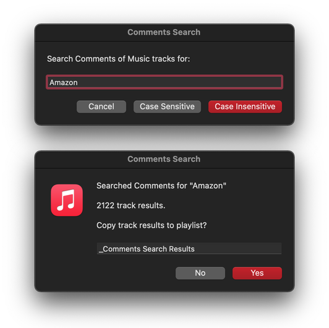The image size is (329, 328).
Task: Choose the Case Sensitive search option
Action: click(x=167, y=106)
